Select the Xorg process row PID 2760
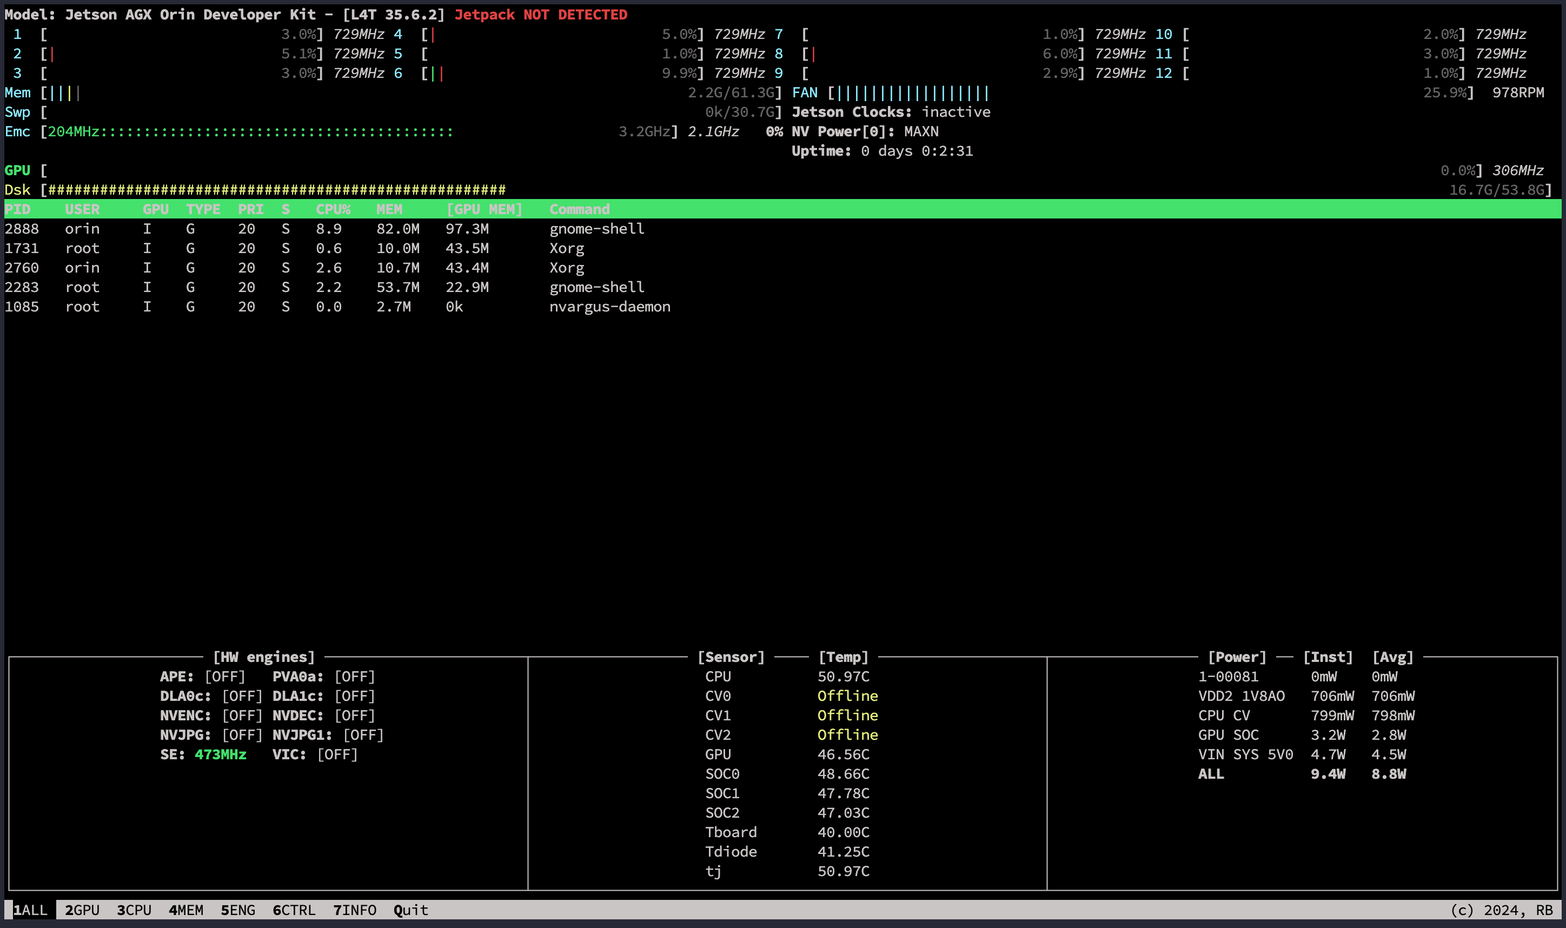Image resolution: width=1566 pixels, height=928 pixels. point(782,268)
